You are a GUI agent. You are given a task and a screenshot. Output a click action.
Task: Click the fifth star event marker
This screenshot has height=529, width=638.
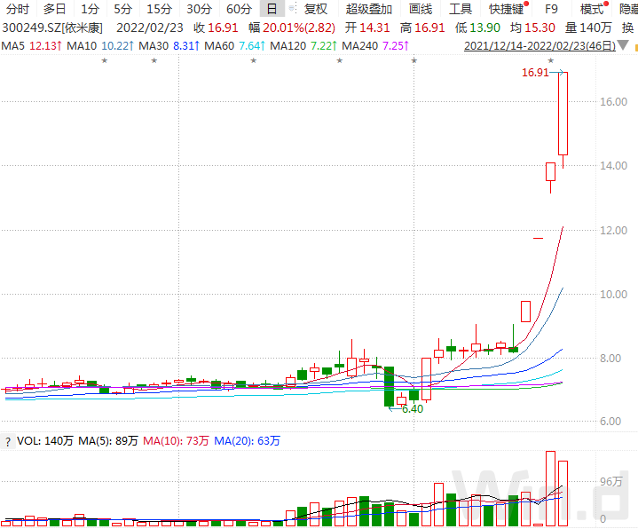click(414, 60)
